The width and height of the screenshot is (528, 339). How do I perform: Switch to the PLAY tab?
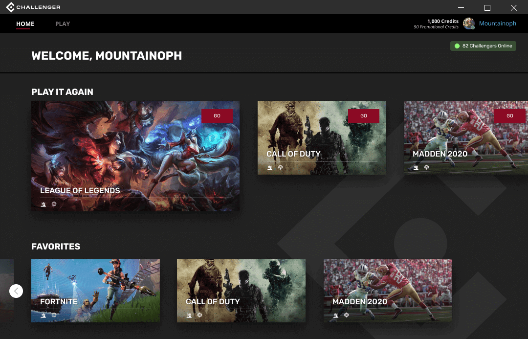click(x=63, y=24)
